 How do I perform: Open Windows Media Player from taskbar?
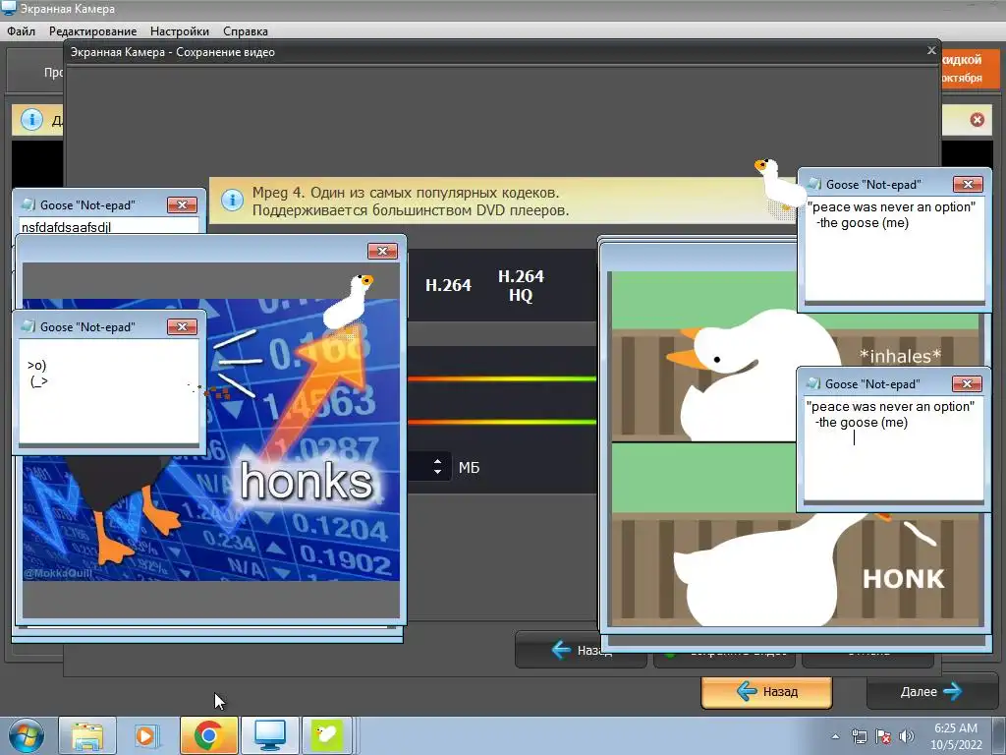(146, 735)
